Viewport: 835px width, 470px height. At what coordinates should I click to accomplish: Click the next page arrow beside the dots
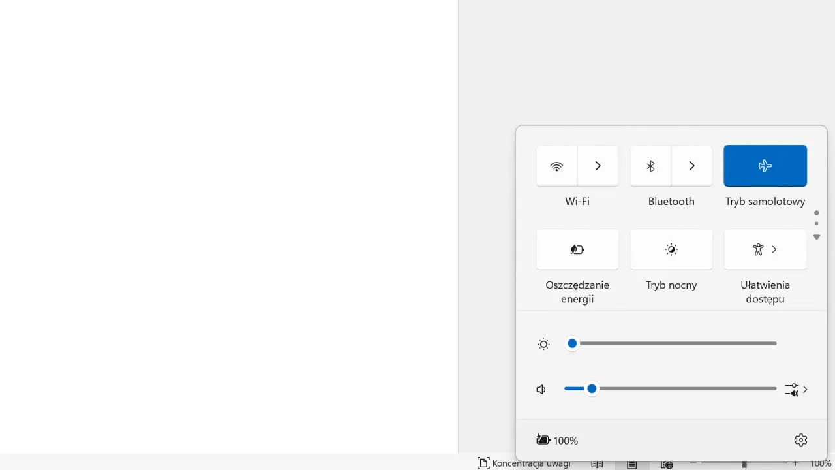point(816,237)
